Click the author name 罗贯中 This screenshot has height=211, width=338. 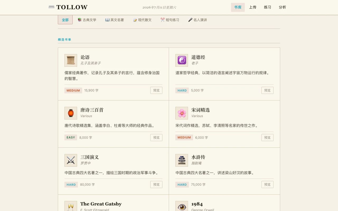click(86, 163)
